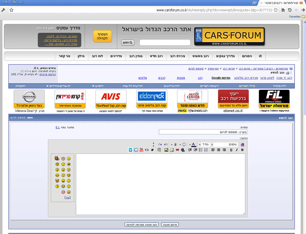Toggle bold formatting in the editor

click(242, 150)
